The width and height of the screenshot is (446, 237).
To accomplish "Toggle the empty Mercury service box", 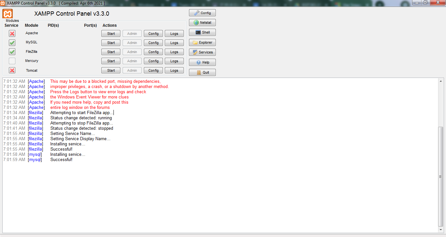I will 12,61.
